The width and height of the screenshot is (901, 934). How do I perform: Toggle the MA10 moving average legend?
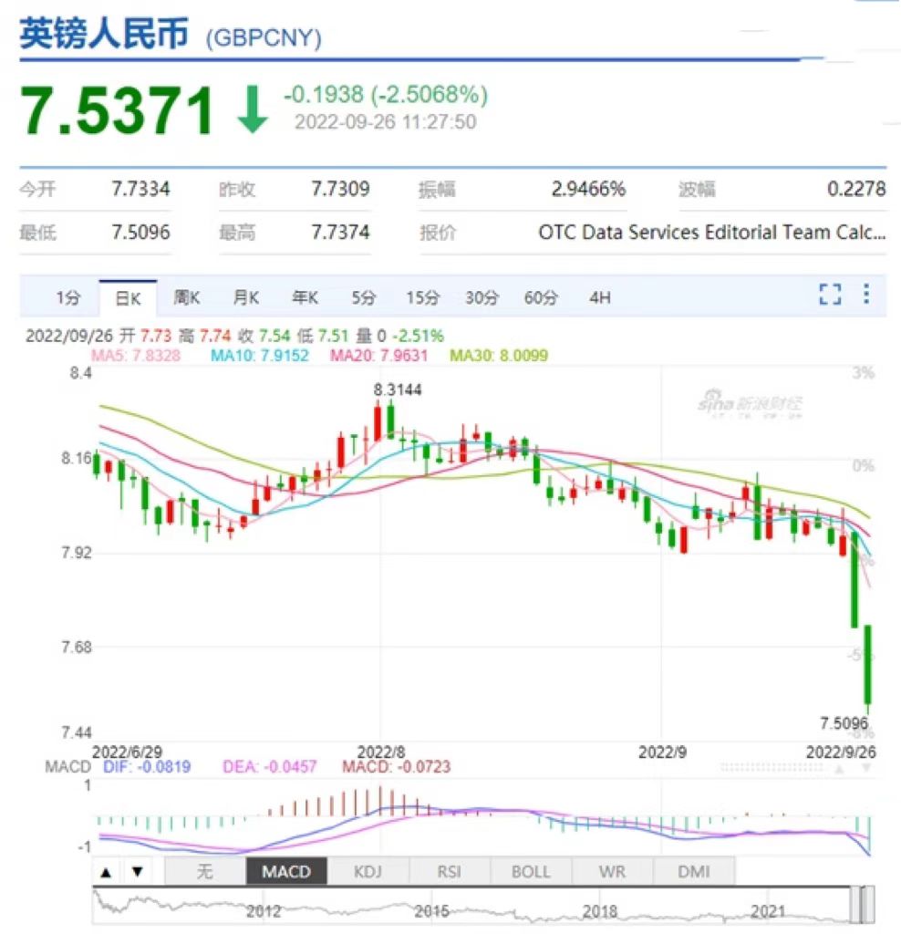(258, 355)
